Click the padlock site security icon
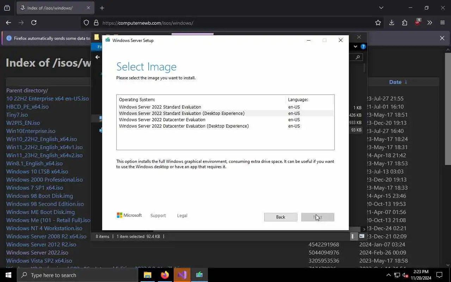Viewport: 451px width, 282px height. (x=96, y=23)
